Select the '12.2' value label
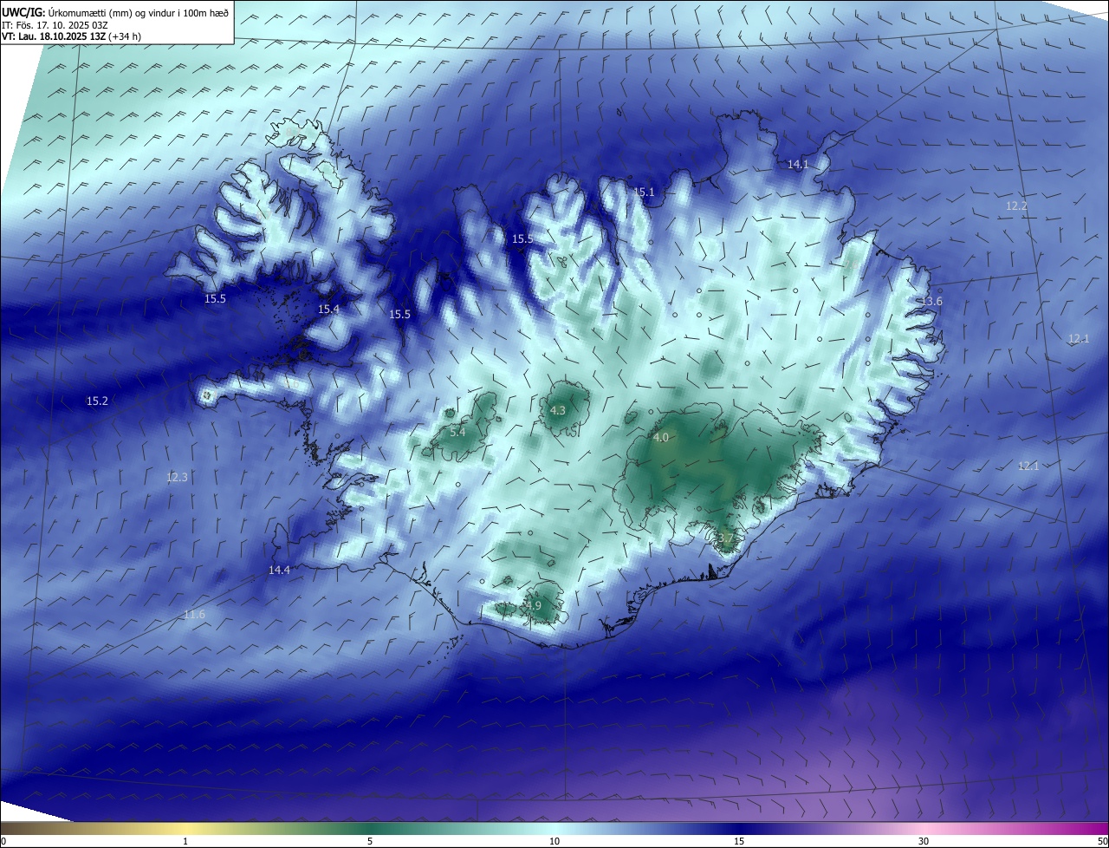1109x848 pixels. click(1016, 206)
